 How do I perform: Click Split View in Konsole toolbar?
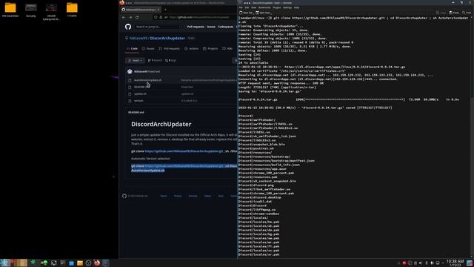click(x=263, y=13)
